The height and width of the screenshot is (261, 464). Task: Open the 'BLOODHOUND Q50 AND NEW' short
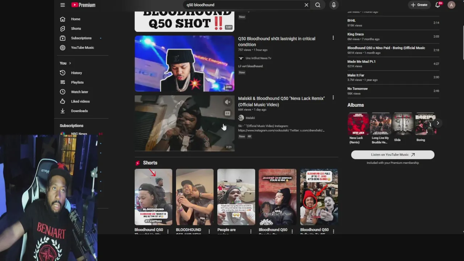tap(195, 197)
